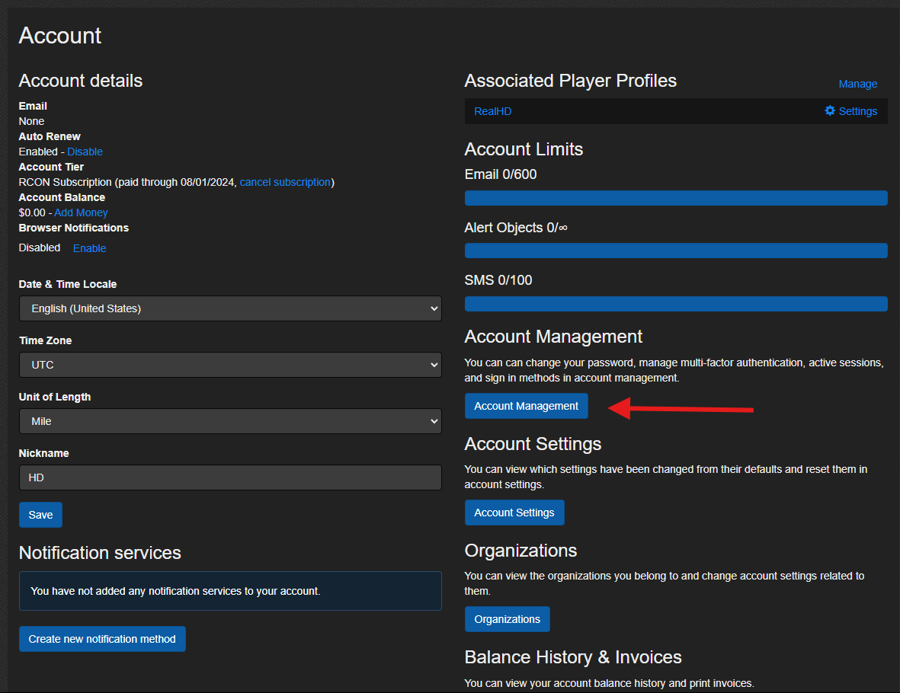Click the Email 0/600 limit bar
The width and height of the screenshot is (900, 693).
tap(676, 198)
